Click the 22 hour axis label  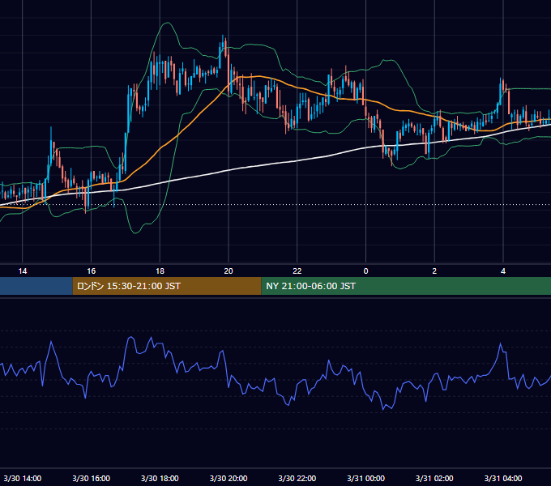[297, 271]
